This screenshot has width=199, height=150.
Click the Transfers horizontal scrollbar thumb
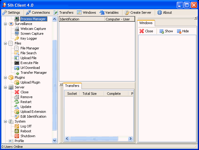94,139
